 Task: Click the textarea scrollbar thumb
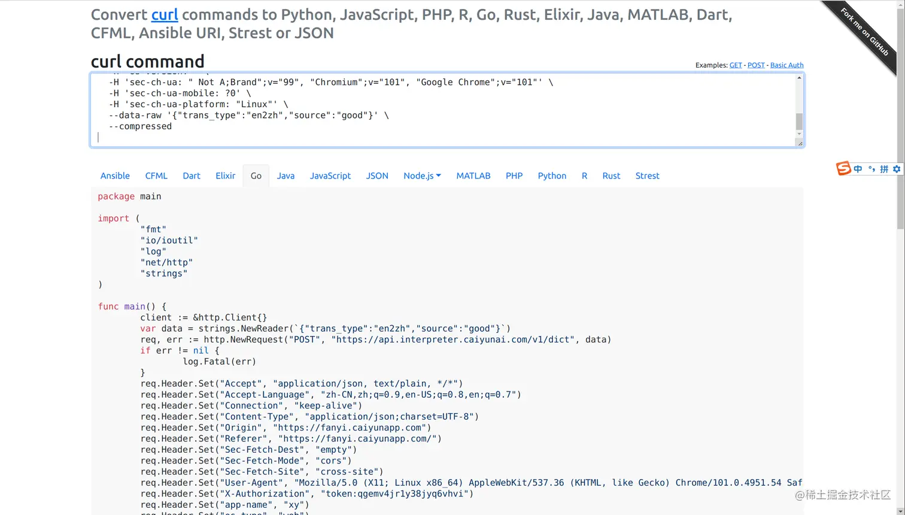click(x=799, y=121)
